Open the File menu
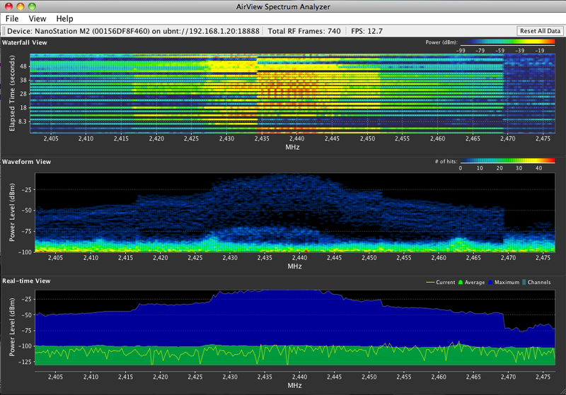Image resolution: width=566 pixels, height=395 pixels. coord(12,18)
